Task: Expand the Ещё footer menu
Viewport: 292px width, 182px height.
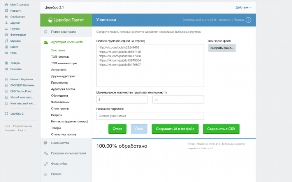Action: pyautogui.click(x=22, y=130)
